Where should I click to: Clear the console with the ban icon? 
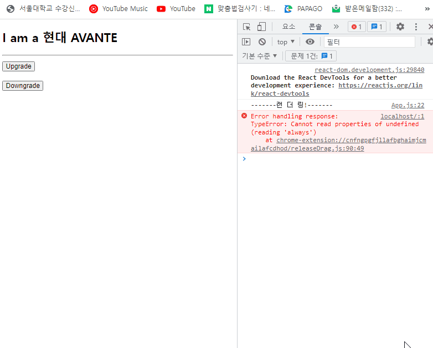point(262,42)
